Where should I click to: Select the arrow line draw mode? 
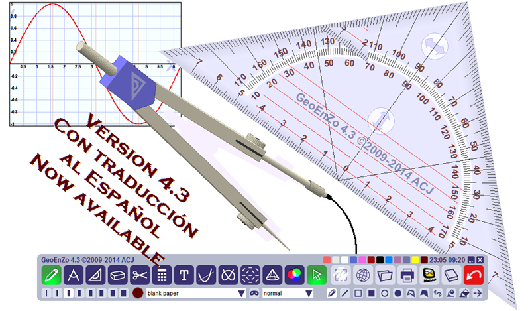coord(477,293)
